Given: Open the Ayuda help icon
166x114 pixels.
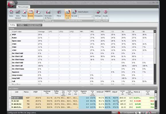Looking at the screenshot, I should tap(105, 14).
